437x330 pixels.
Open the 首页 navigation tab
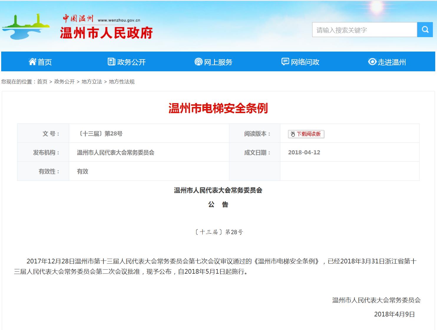(45, 62)
